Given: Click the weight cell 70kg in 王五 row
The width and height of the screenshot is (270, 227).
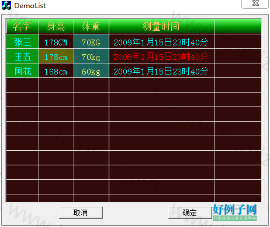Looking at the screenshot, I should click(91, 56).
